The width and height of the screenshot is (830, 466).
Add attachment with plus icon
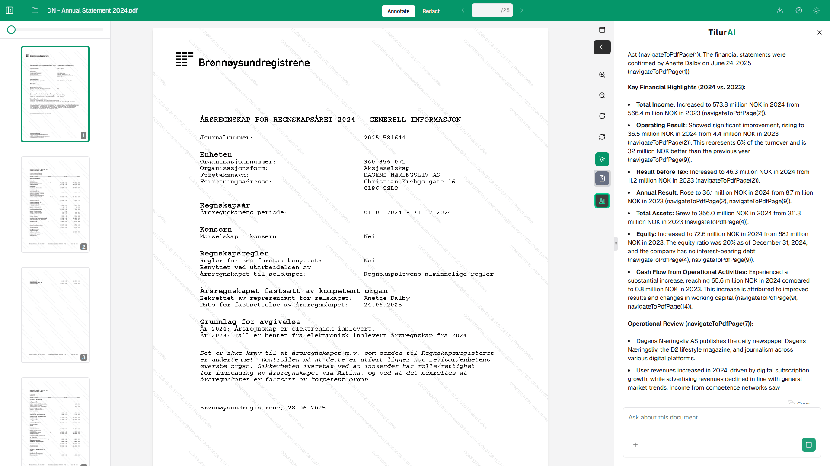635,445
